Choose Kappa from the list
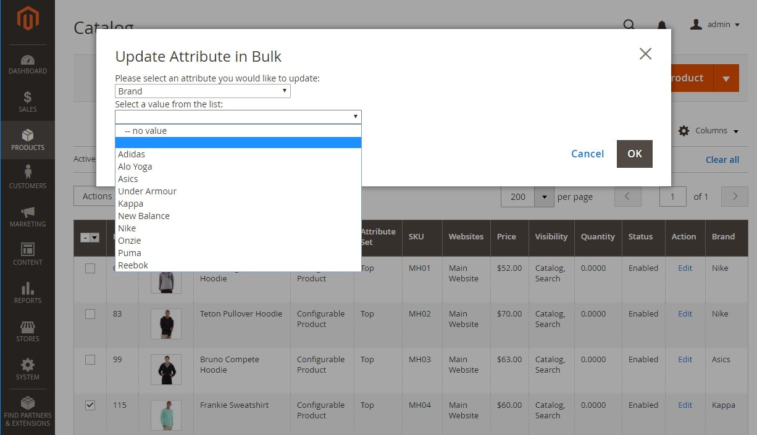The width and height of the screenshot is (757, 435). pos(238,204)
